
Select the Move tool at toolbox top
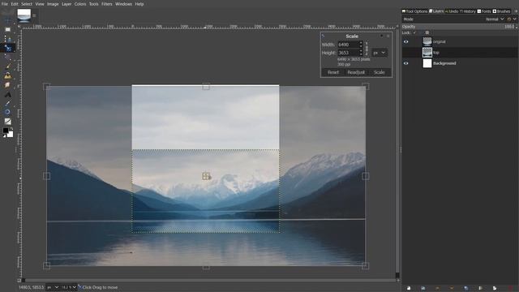pos(7,20)
